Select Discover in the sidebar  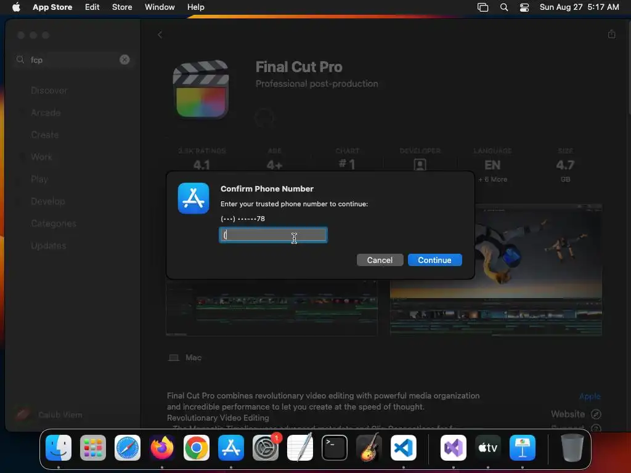pos(49,91)
